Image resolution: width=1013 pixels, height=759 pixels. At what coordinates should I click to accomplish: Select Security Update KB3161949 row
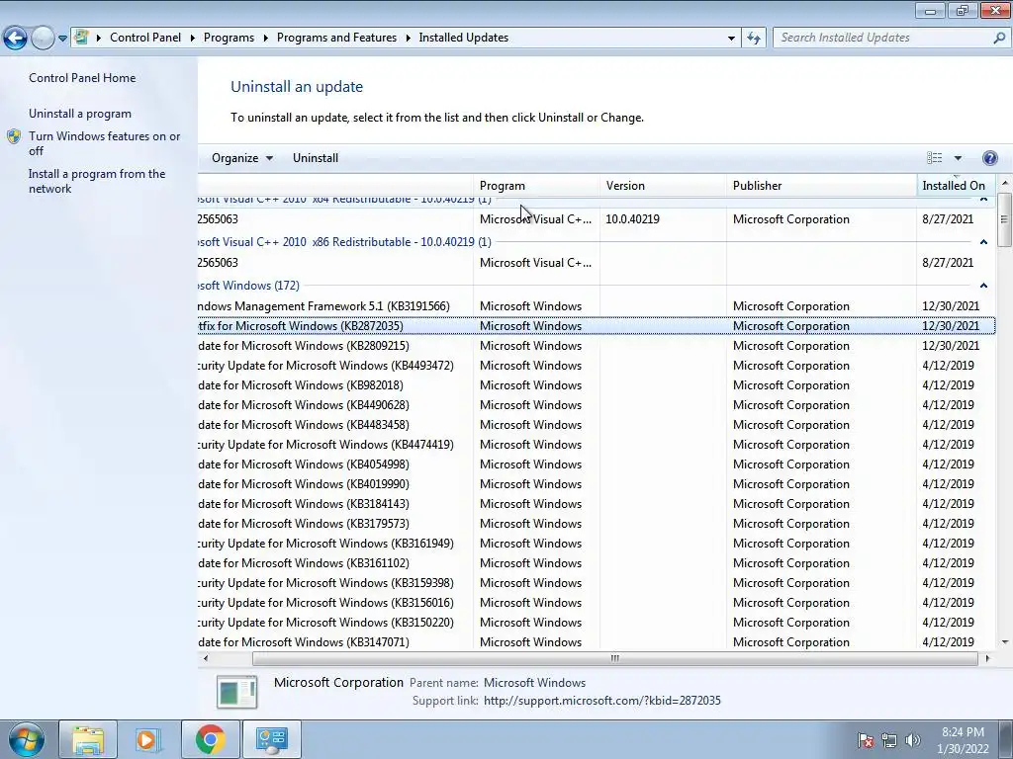coord(597,544)
